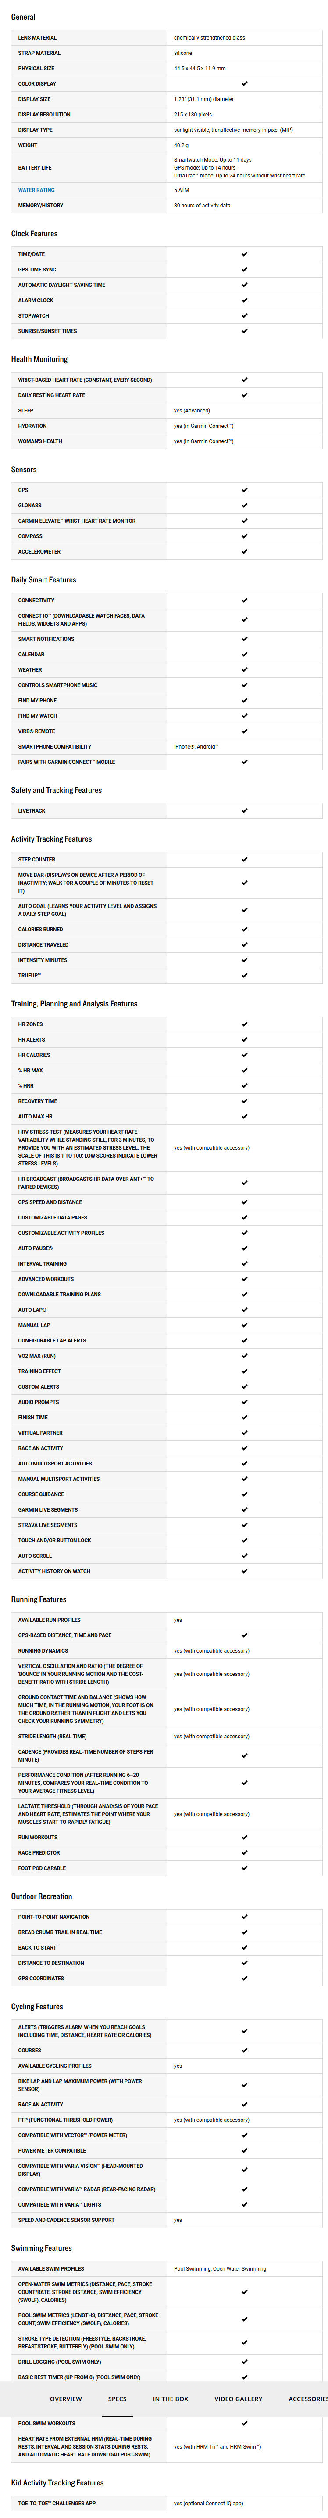Click the Back to Start checkmark
Image resolution: width=328 pixels, height=2518 pixels.
244,1920
